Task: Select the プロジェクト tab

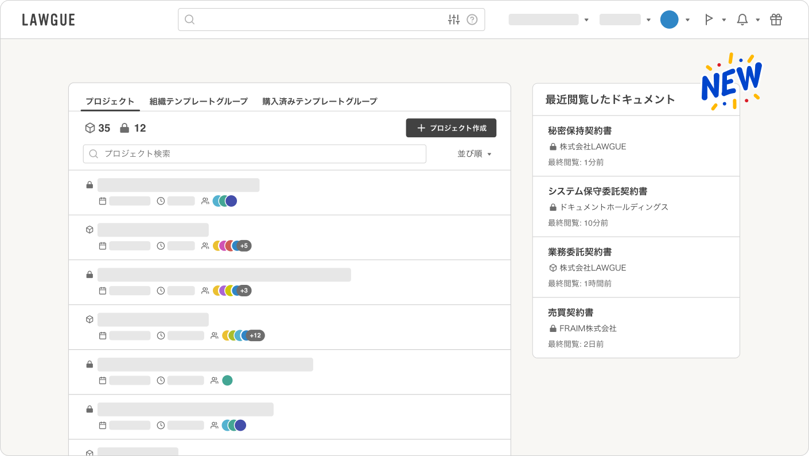Action: (110, 101)
